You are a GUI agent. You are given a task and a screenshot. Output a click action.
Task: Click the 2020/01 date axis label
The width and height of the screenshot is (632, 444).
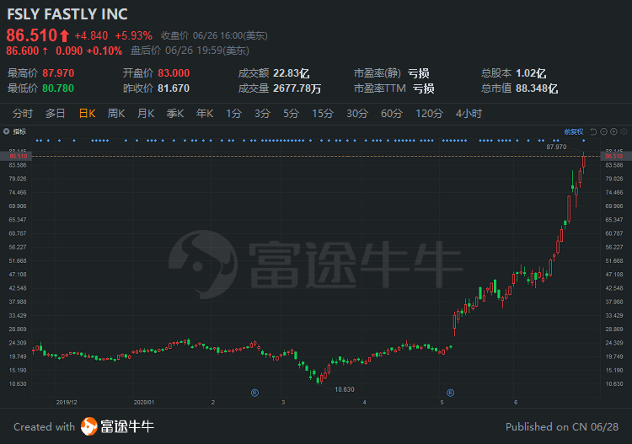[x=144, y=402]
